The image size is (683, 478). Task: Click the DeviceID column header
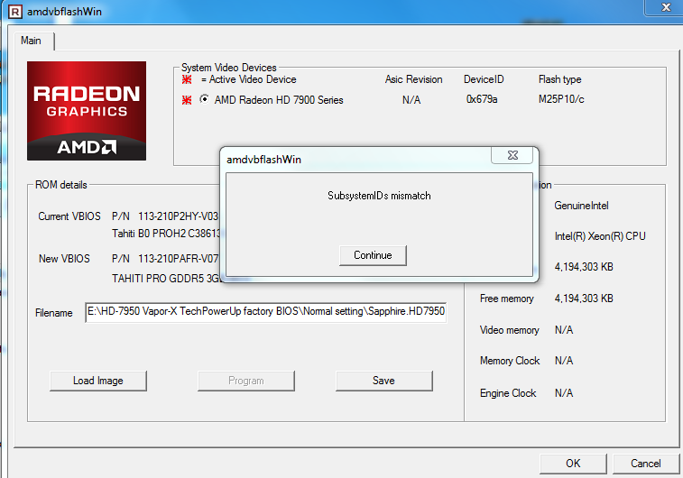click(x=484, y=79)
